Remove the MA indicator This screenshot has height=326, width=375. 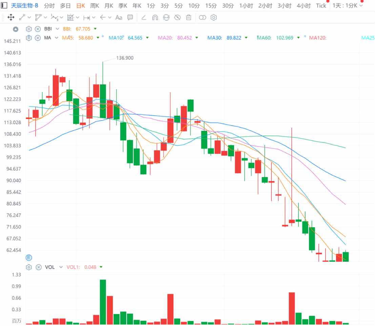pyautogui.click(x=38, y=38)
